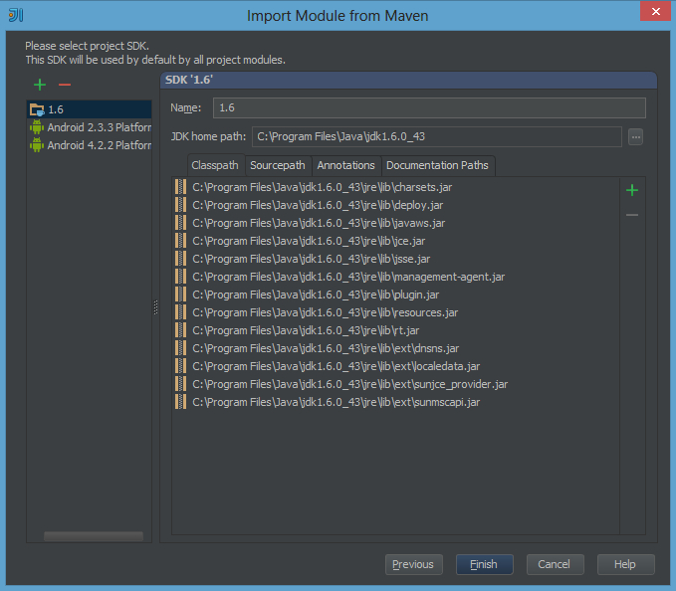Select Android 4.2.2 Platform SDK

pyautogui.click(x=90, y=145)
